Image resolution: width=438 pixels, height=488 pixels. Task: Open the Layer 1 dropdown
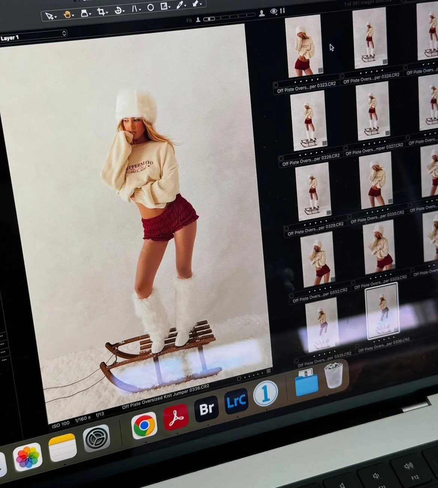[x=33, y=36]
